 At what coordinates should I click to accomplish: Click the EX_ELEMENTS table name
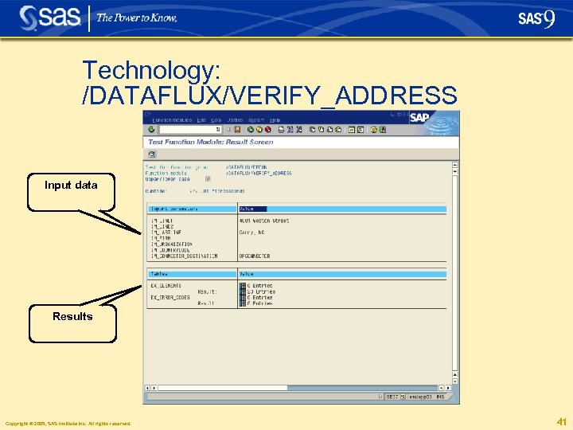point(166,286)
